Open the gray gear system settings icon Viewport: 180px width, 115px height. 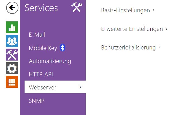click(12, 68)
